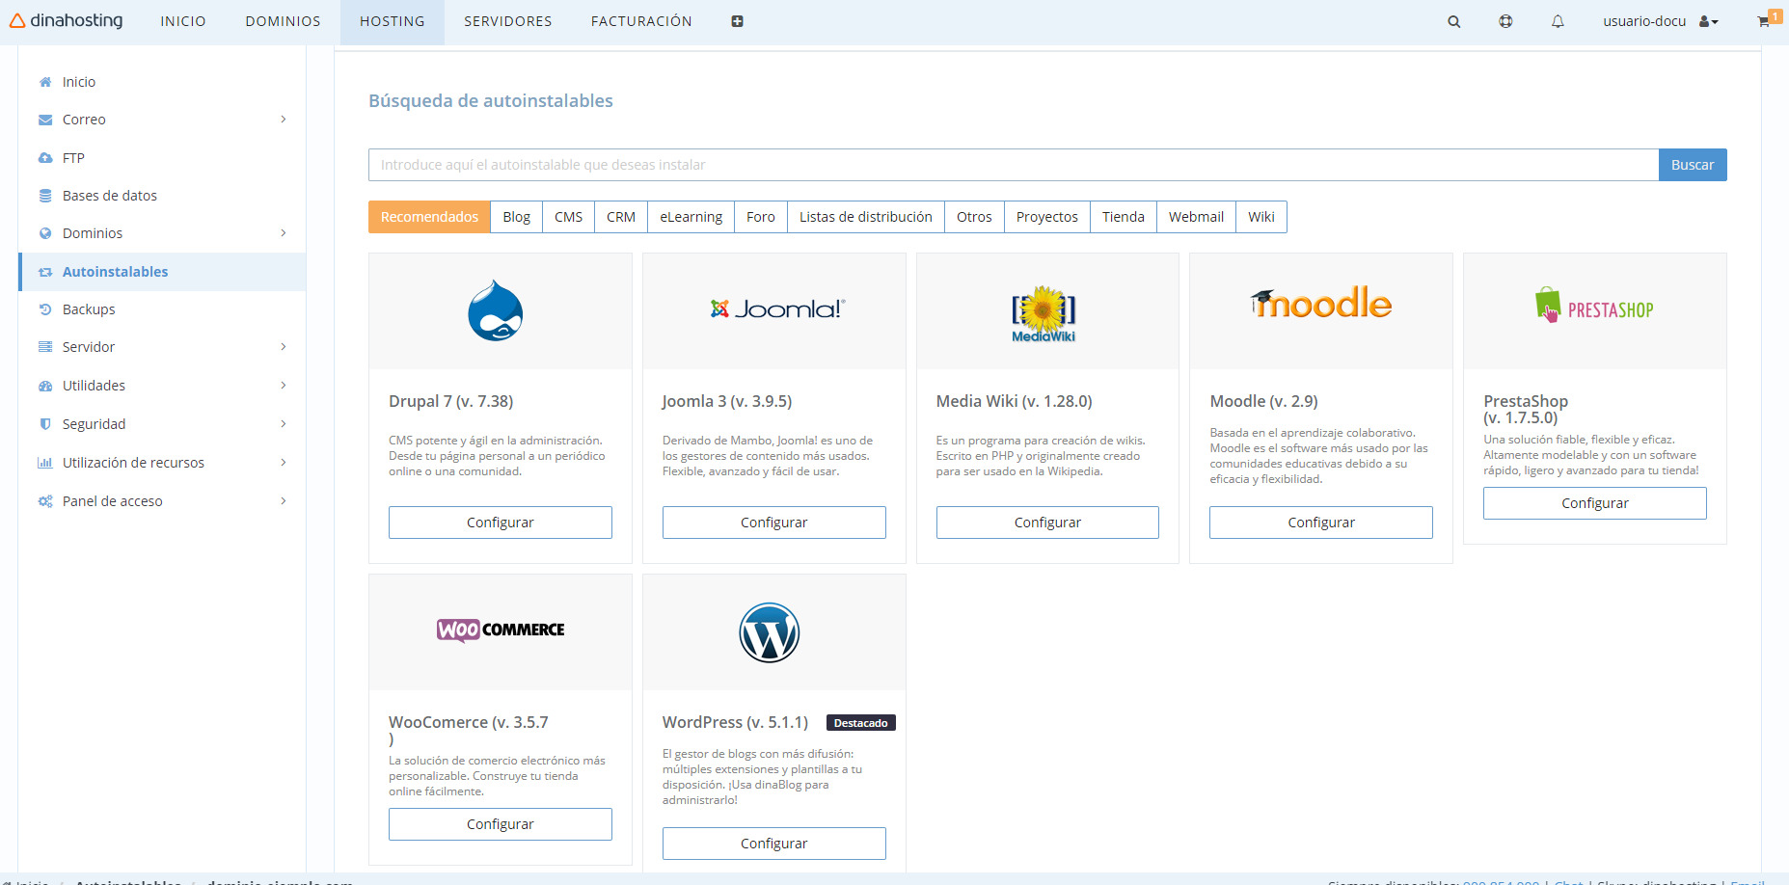
Task: Open the plus icon in top navigation
Action: coord(737,21)
